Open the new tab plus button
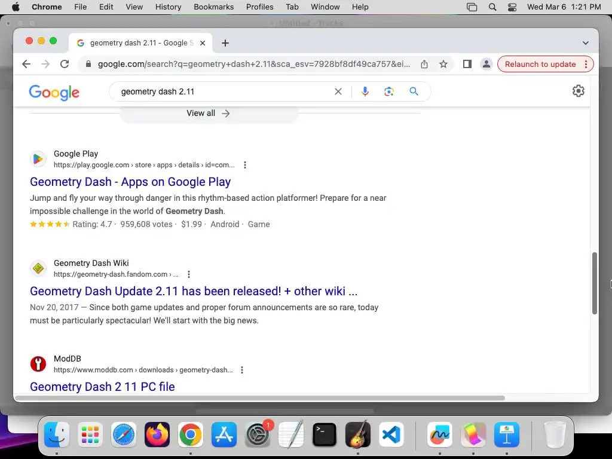The width and height of the screenshot is (612, 459). 225,43
